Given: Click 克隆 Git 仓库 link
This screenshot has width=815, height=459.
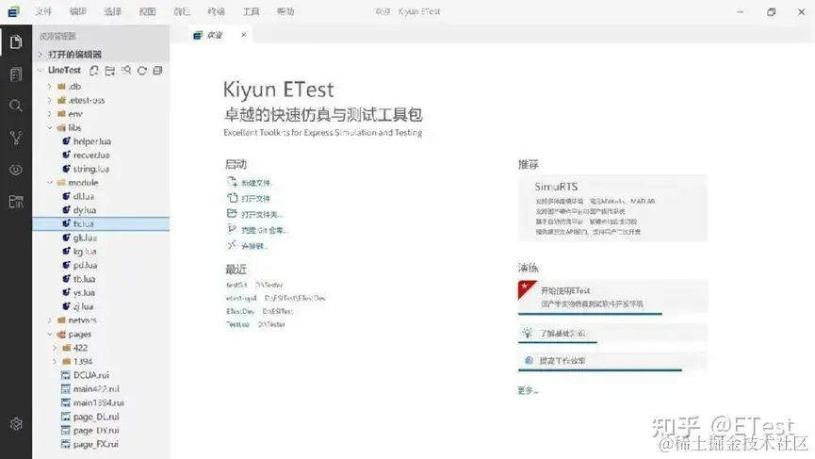Looking at the screenshot, I should tap(265, 230).
